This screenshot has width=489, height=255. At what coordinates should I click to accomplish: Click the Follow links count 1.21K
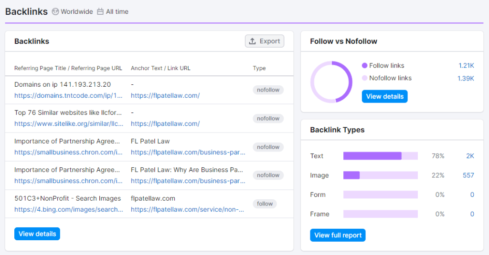tap(466, 66)
